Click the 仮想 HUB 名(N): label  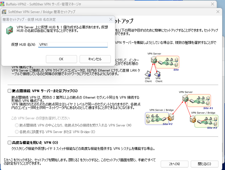pyautogui.click(x=24, y=45)
